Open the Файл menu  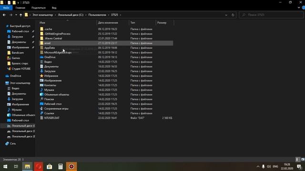click(6, 8)
